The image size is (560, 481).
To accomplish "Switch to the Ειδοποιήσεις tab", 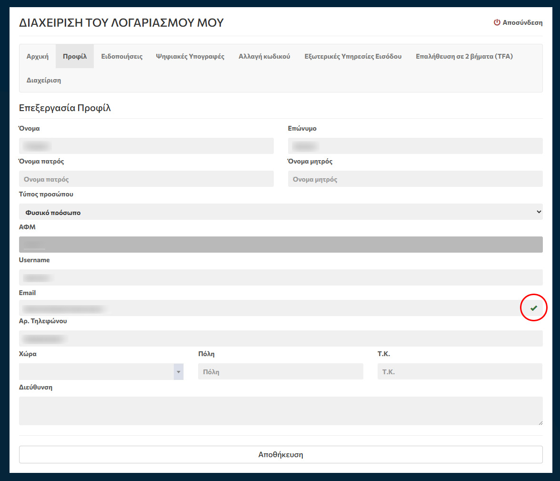I will (122, 56).
